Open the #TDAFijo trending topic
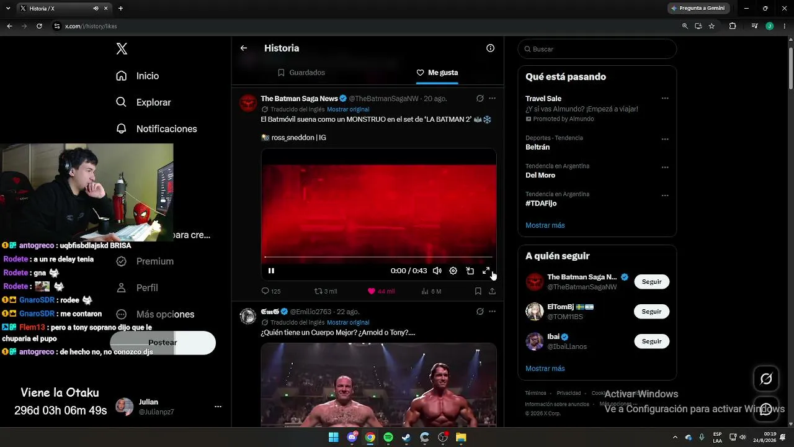Image resolution: width=794 pixels, height=447 pixels. pyautogui.click(x=541, y=204)
